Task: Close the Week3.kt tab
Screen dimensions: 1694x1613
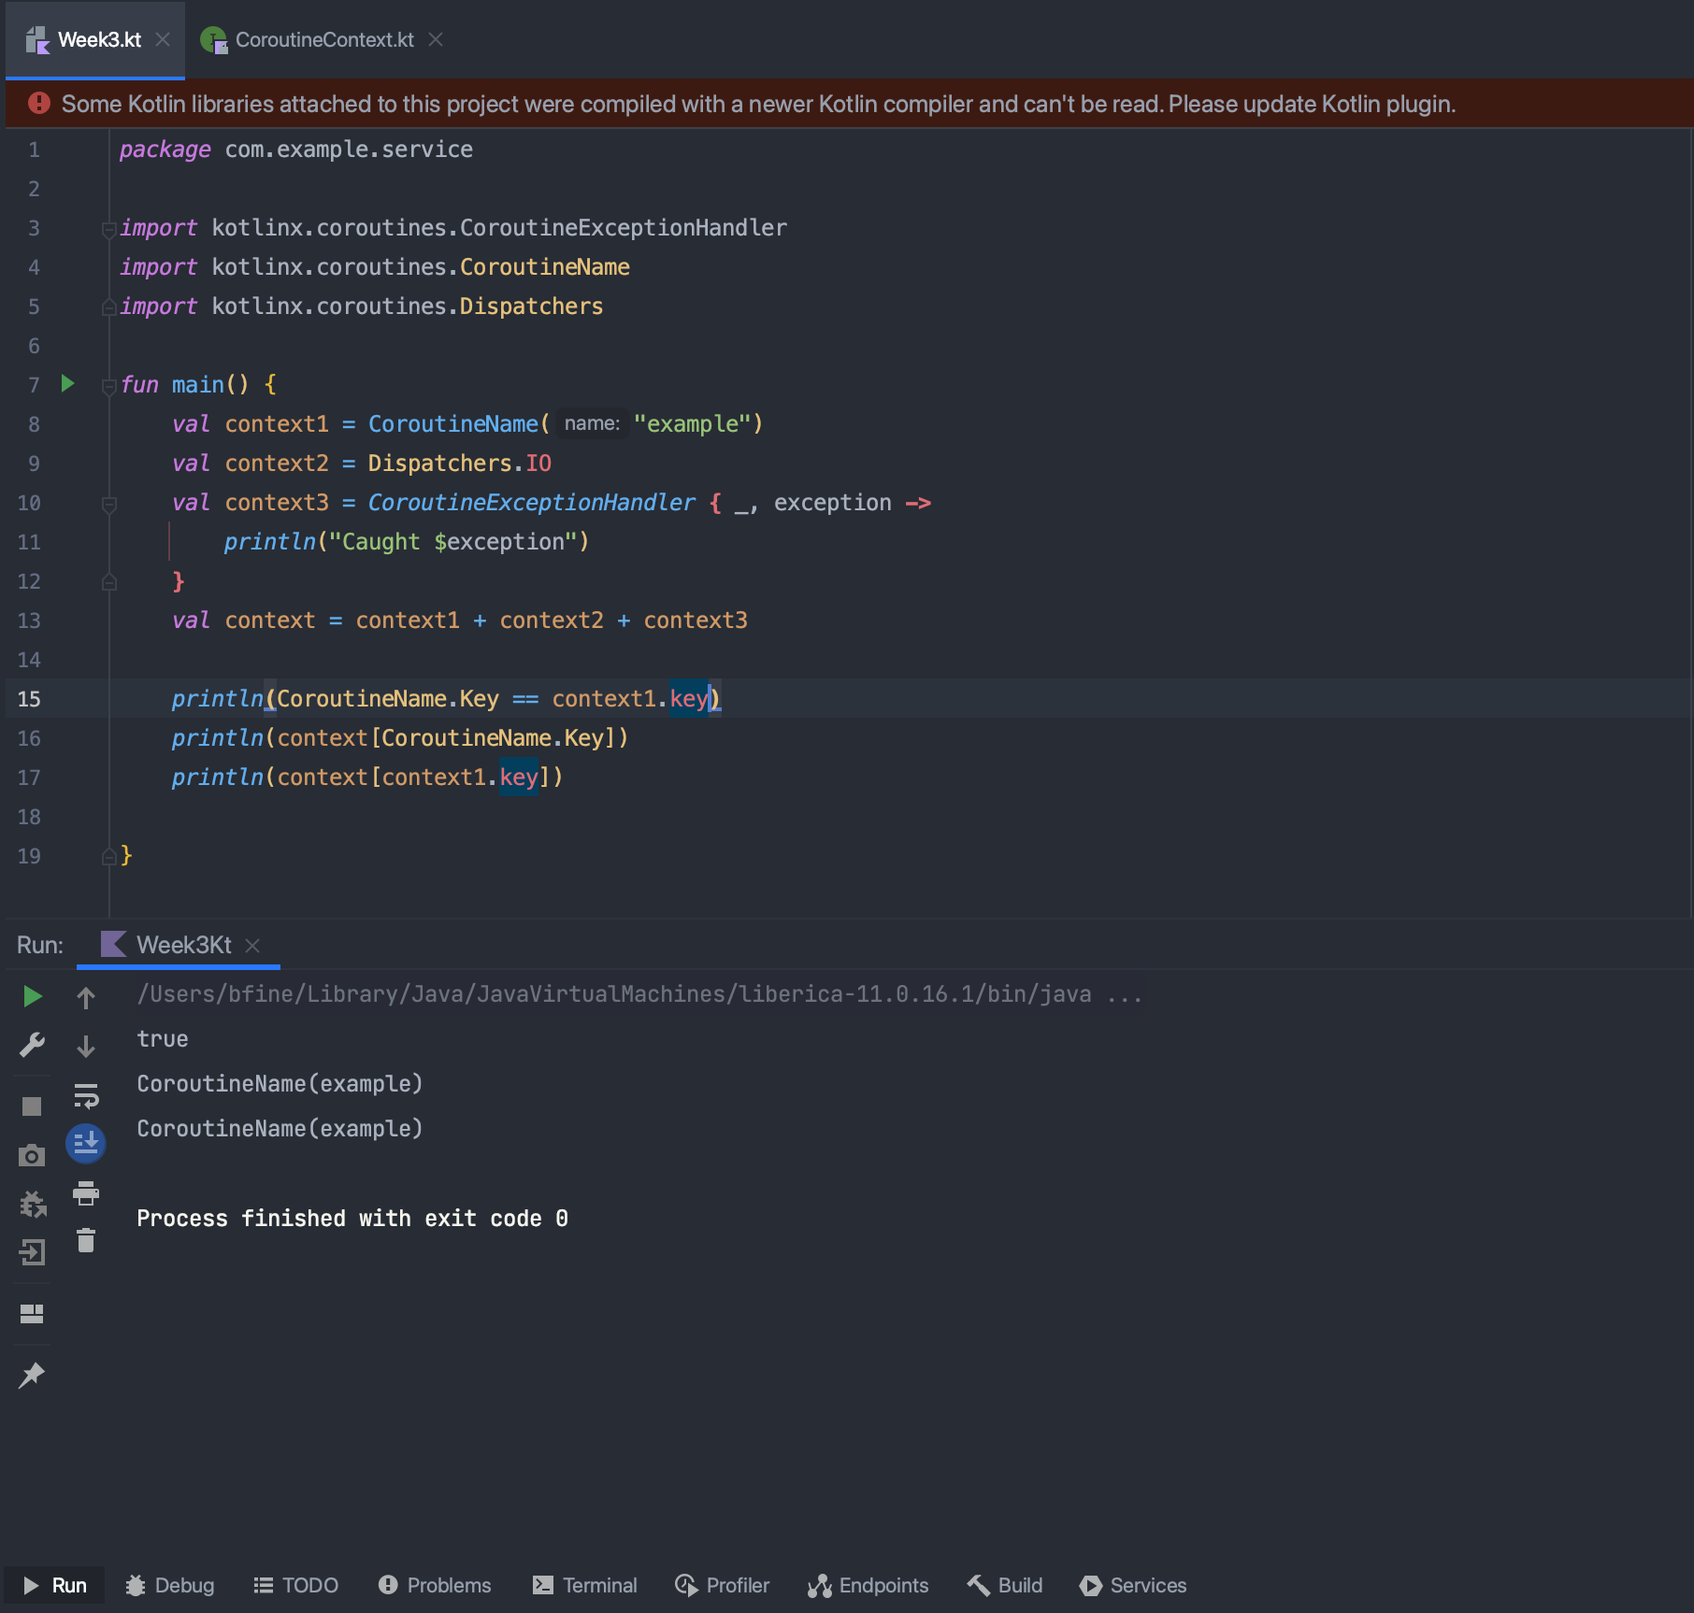Action: tap(163, 39)
